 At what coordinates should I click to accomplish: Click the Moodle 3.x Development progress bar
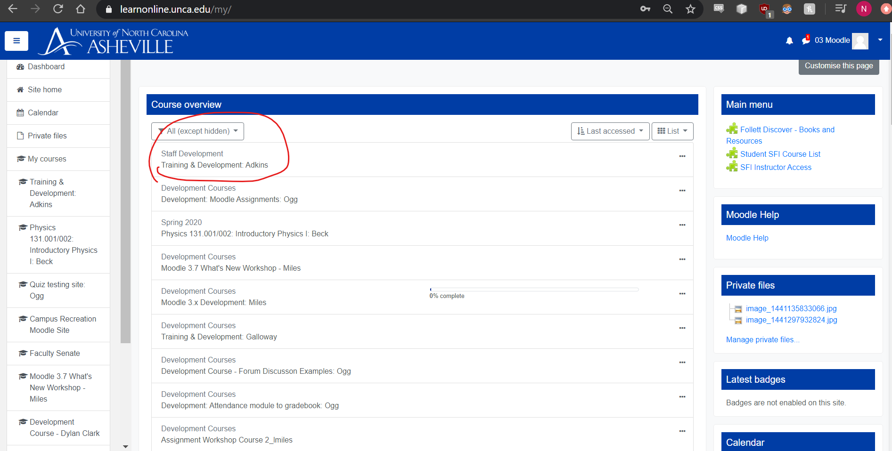click(534, 290)
